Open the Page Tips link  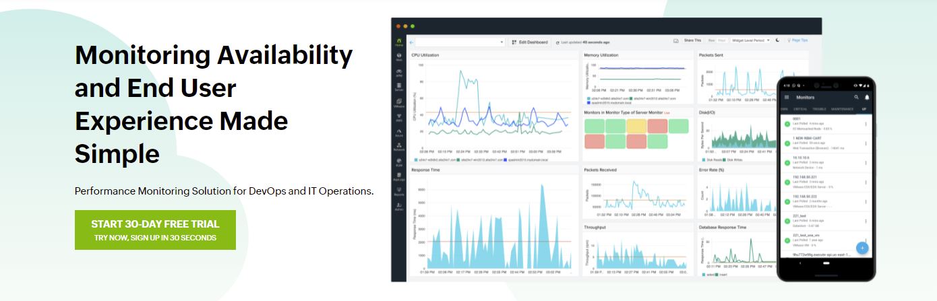(799, 40)
